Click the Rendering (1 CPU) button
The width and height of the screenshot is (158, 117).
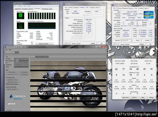(x=13, y=80)
